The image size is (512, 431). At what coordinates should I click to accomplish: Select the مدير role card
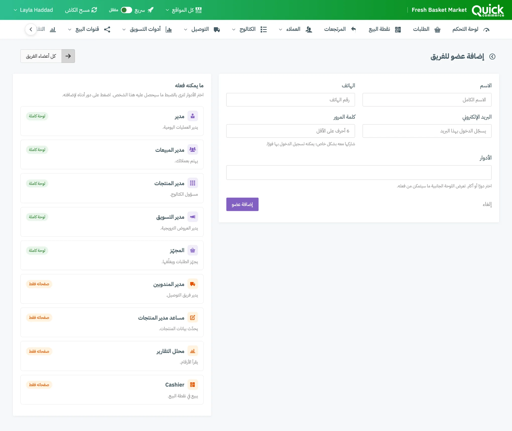[112, 121]
